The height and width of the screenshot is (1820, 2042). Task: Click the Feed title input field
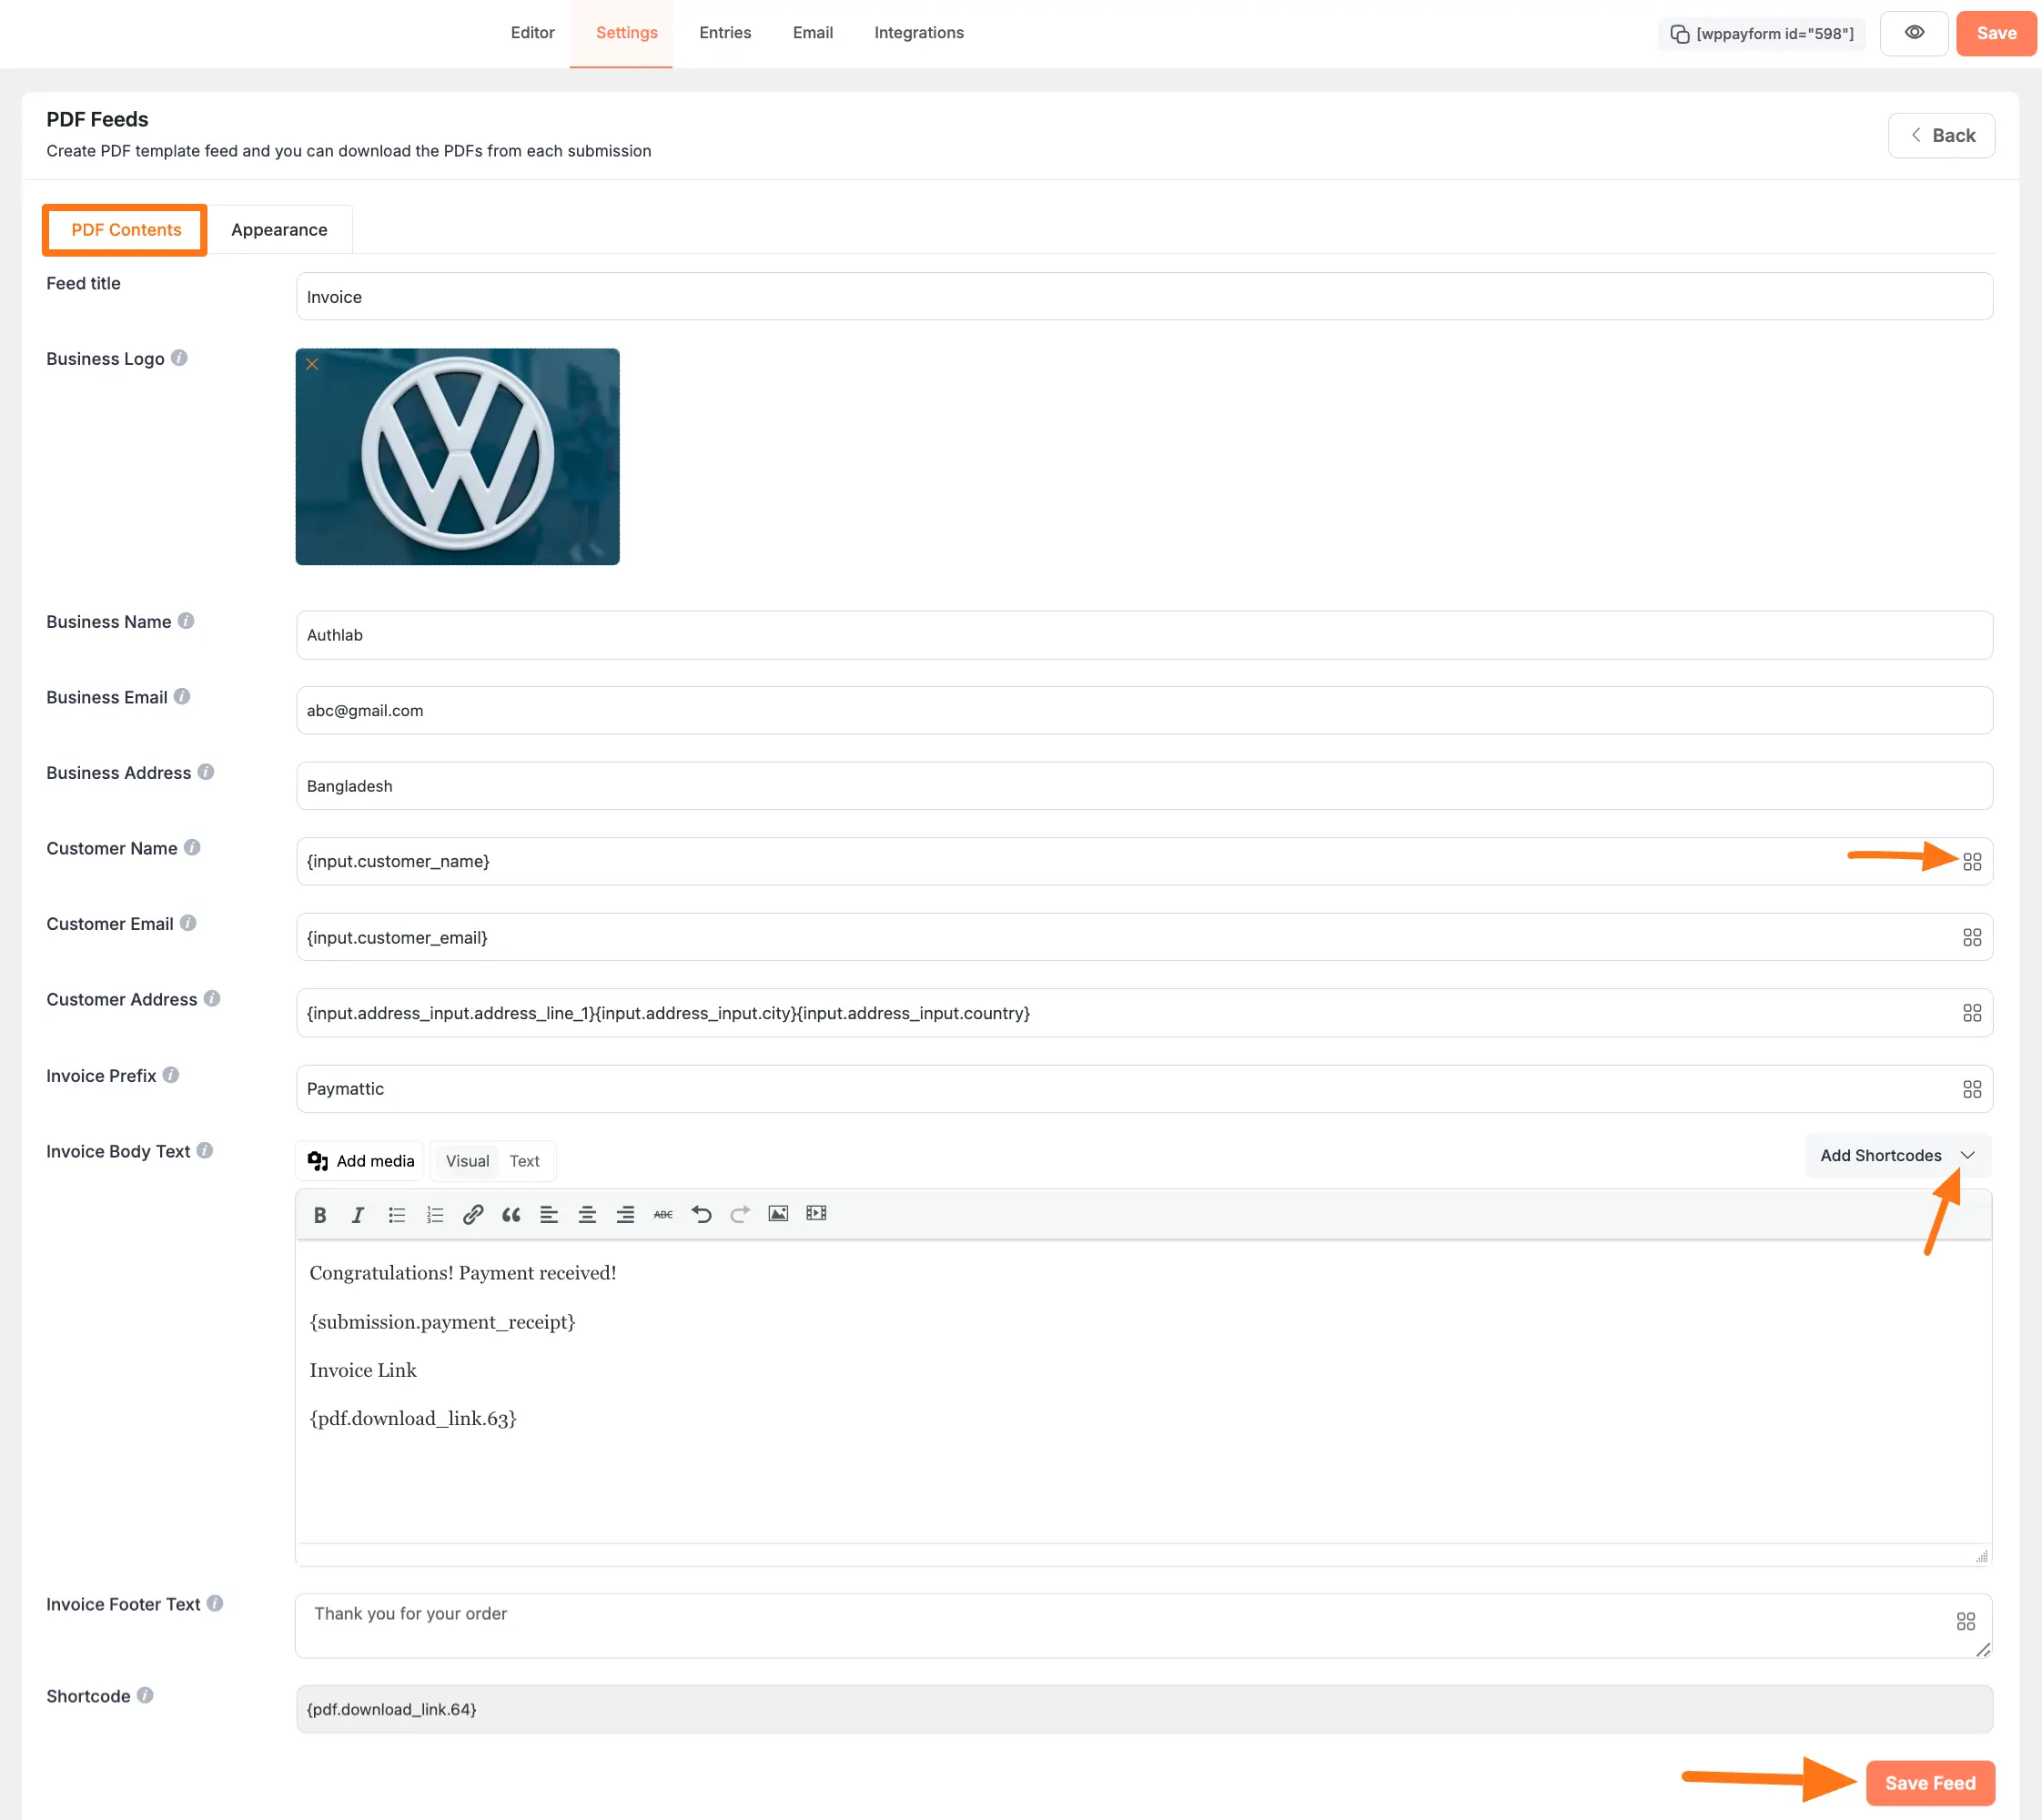[1143, 297]
